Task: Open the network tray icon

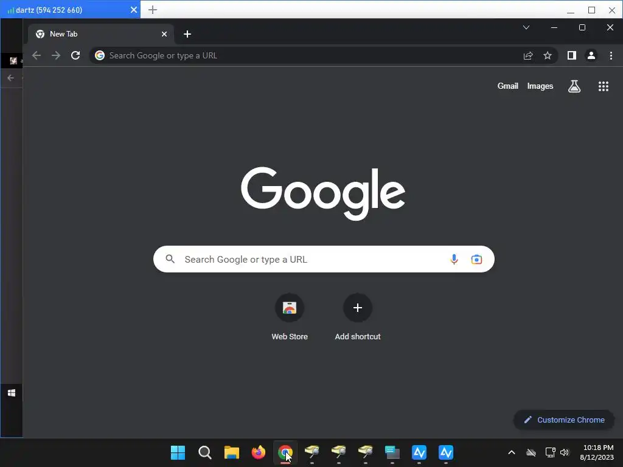Action: coord(550,452)
